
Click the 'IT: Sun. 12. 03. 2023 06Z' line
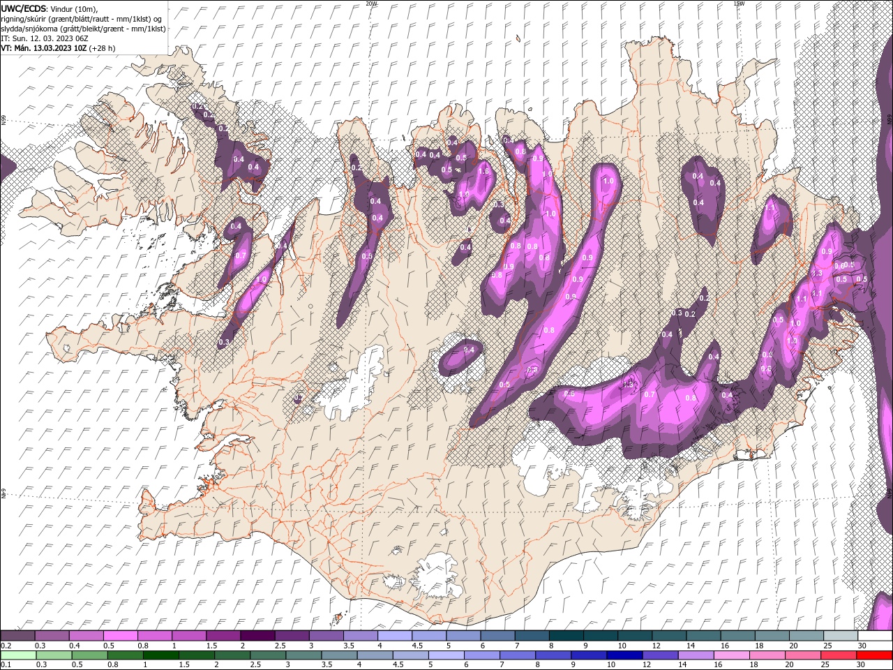(45, 38)
